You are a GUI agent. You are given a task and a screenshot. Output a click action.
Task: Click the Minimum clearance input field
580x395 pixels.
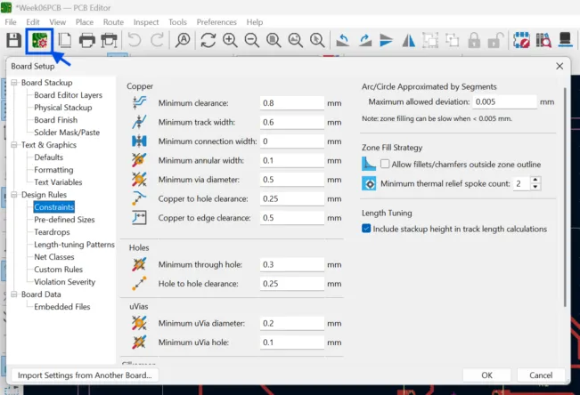(x=292, y=103)
